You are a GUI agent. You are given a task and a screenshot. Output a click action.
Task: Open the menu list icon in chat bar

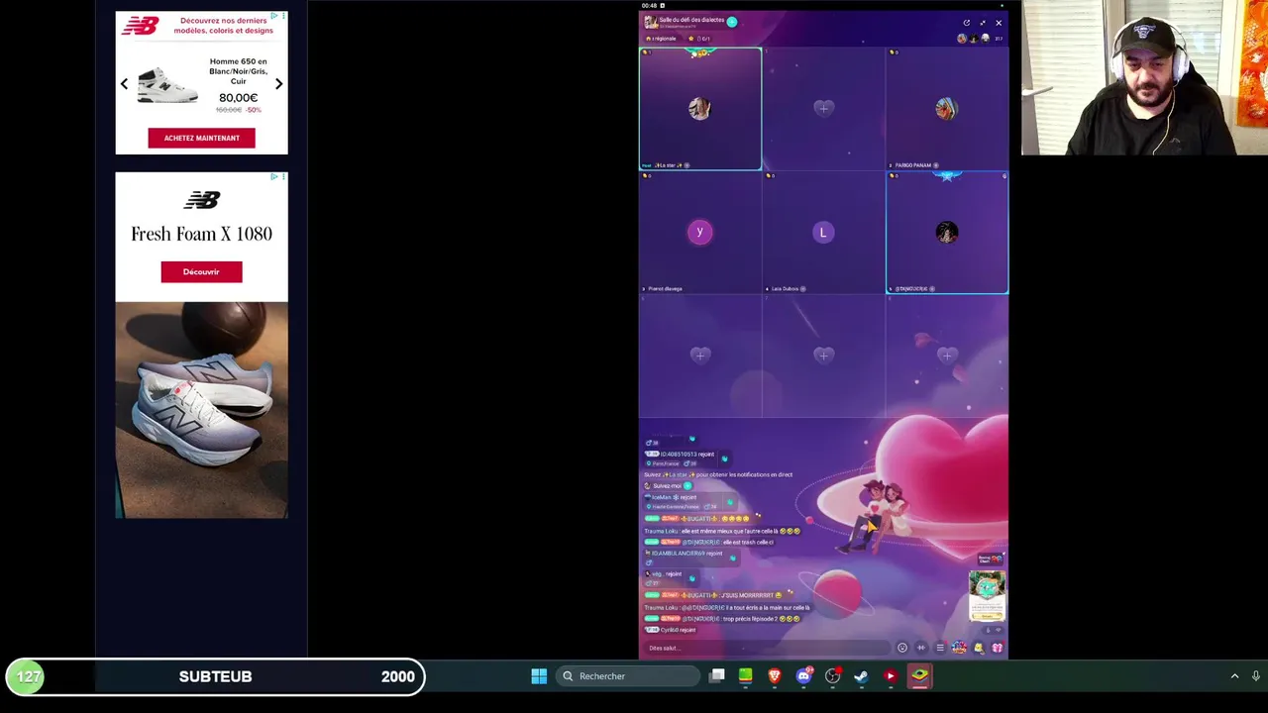click(x=940, y=648)
